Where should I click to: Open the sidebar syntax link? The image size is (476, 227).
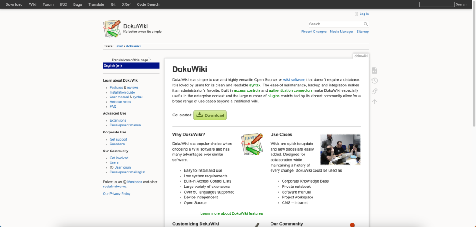138,97
